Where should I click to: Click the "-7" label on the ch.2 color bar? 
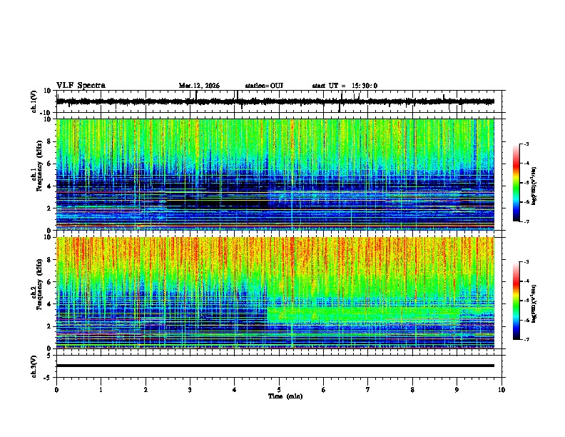click(526, 340)
